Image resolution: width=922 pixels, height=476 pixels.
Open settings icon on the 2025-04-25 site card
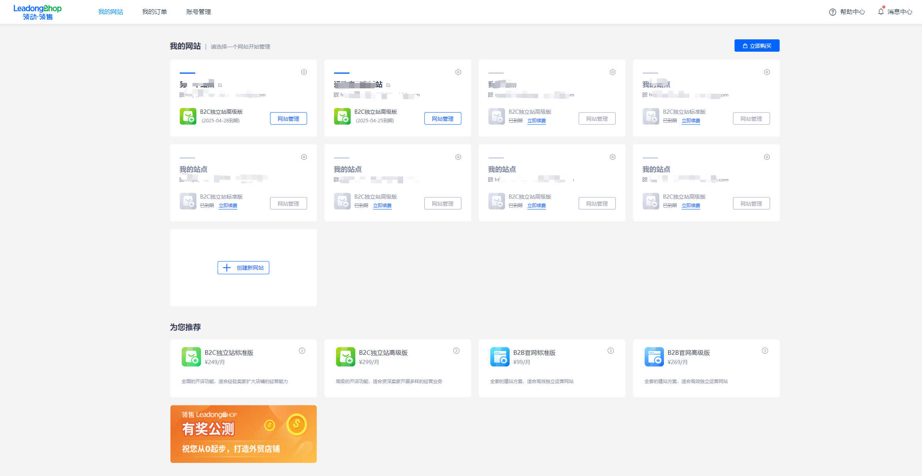click(458, 72)
